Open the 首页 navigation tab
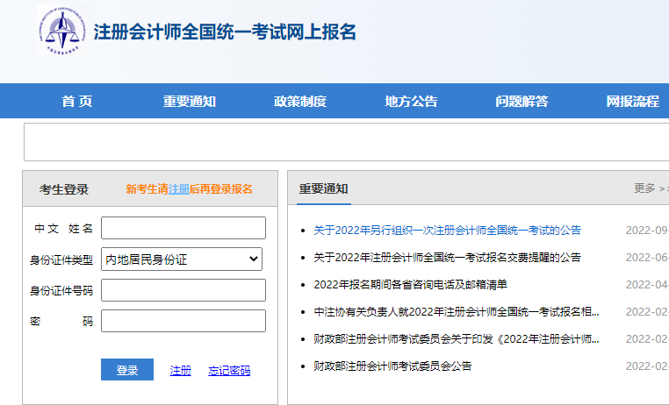The height and width of the screenshot is (405, 669). (x=76, y=101)
